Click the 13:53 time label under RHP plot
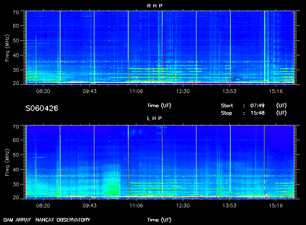The height and width of the screenshot is (225, 306). [x=229, y=91]
